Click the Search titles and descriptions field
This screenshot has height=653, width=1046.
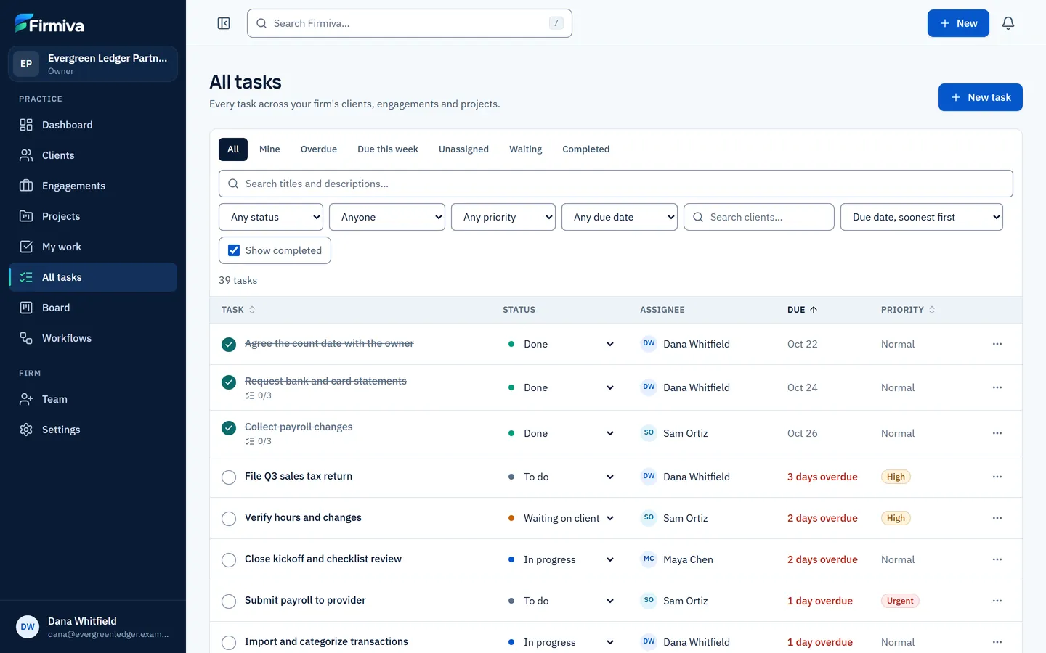616,184
